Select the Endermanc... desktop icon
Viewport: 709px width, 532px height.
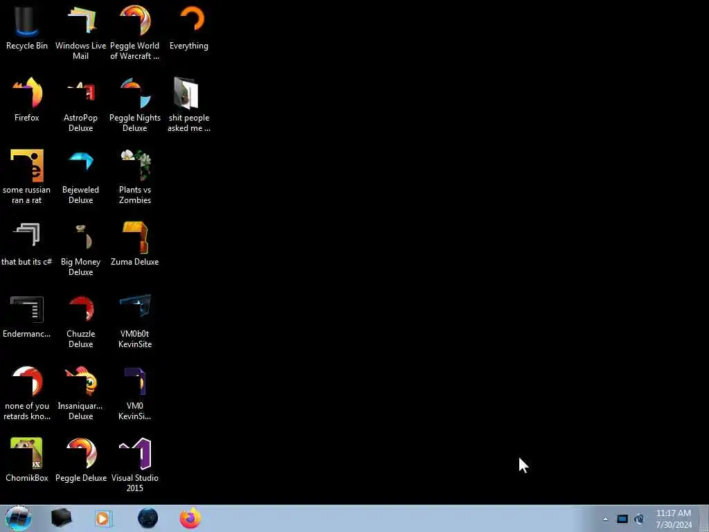tap(27, 317)
